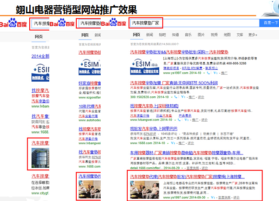
Task: Click 评价 next to the 300.1582828.com result
Action: coord(201,96)
